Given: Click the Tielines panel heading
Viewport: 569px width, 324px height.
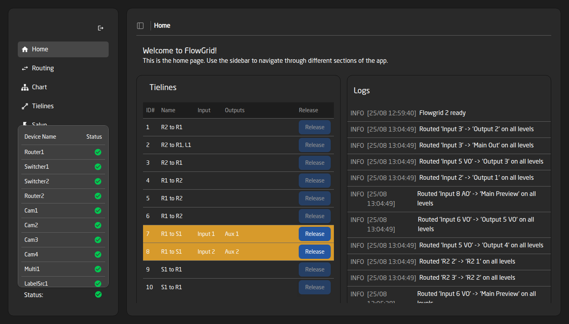Looking at the screenshot, I should click(163, 88).
